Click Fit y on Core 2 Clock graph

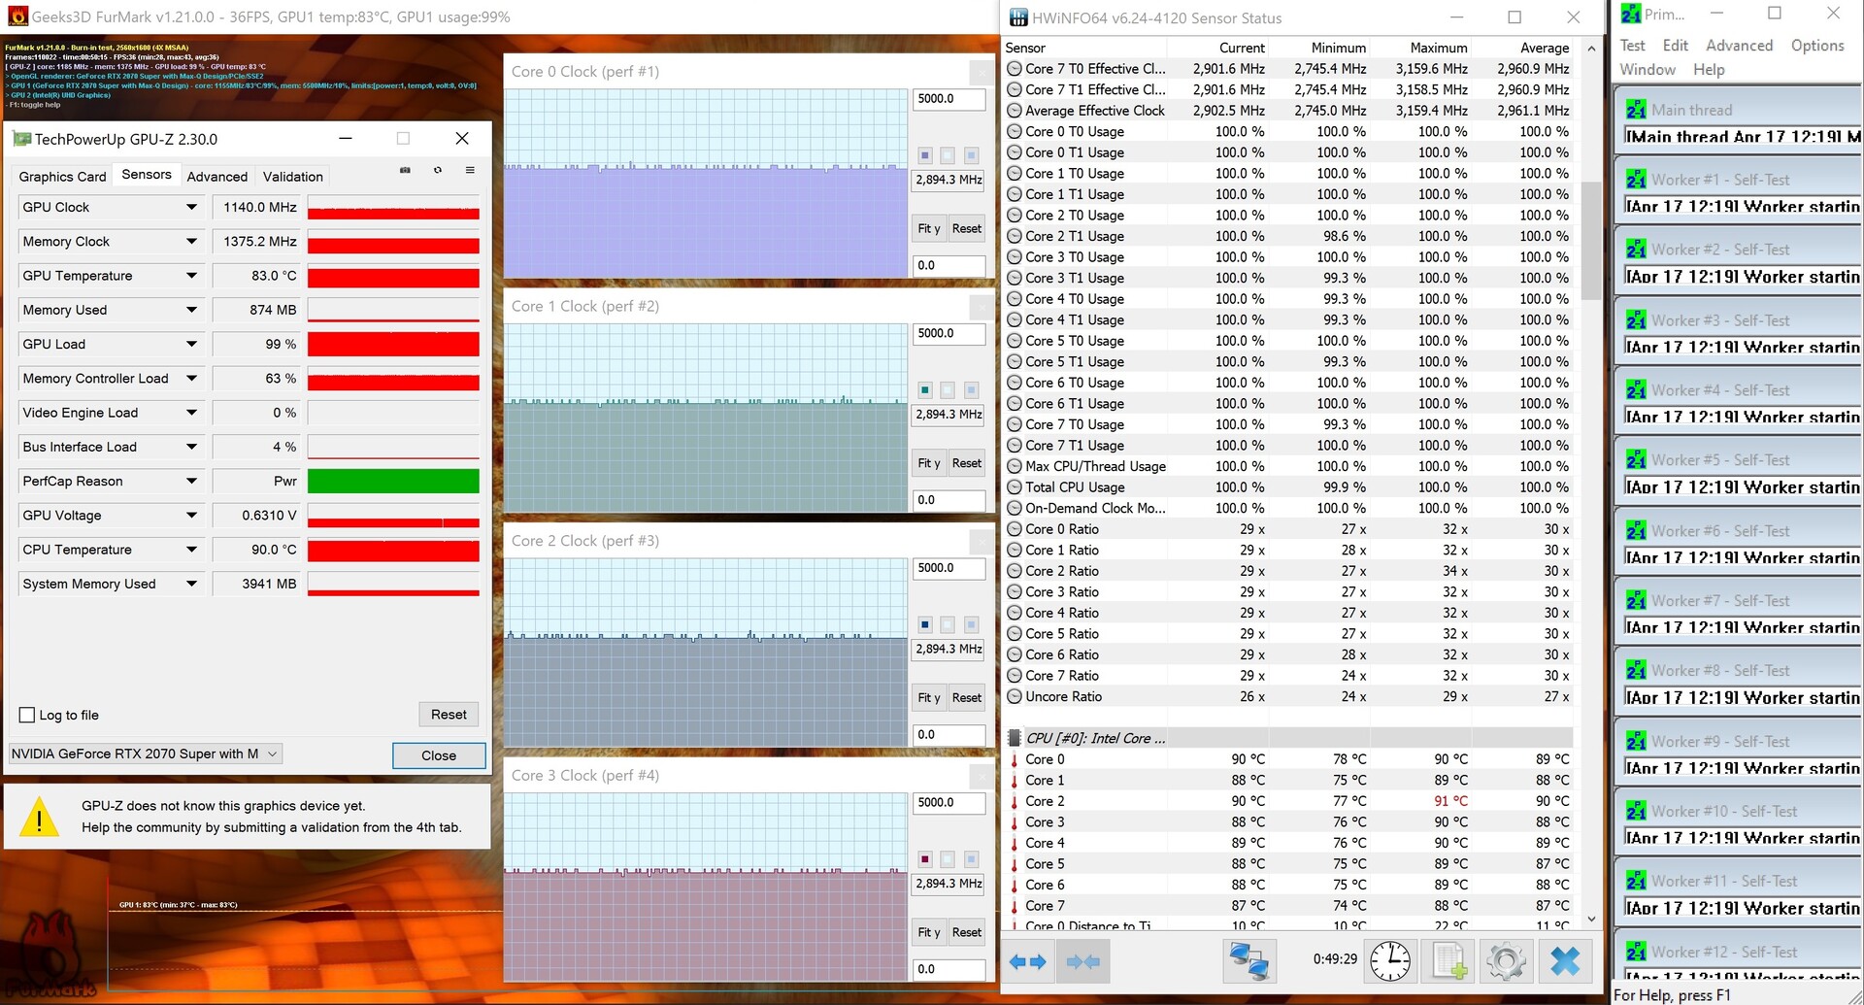pos(929,698)
